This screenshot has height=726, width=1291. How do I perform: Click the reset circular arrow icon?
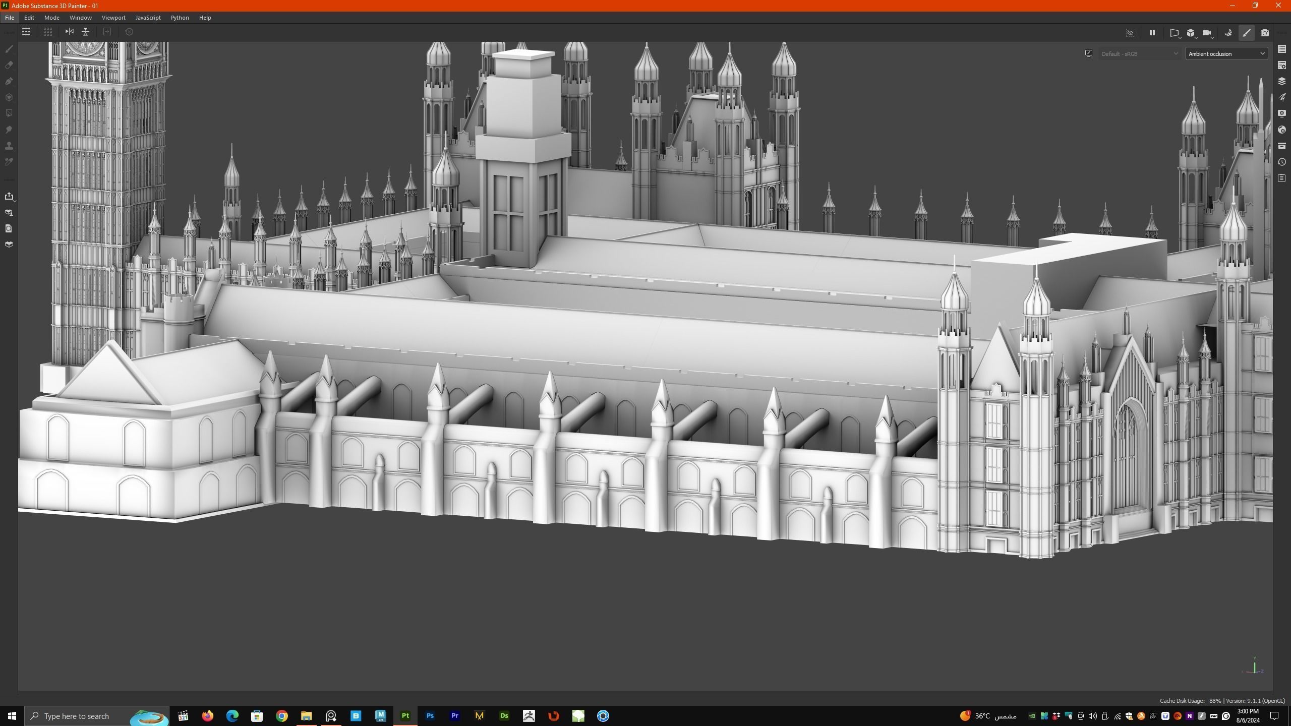click(x=129, y=32)
